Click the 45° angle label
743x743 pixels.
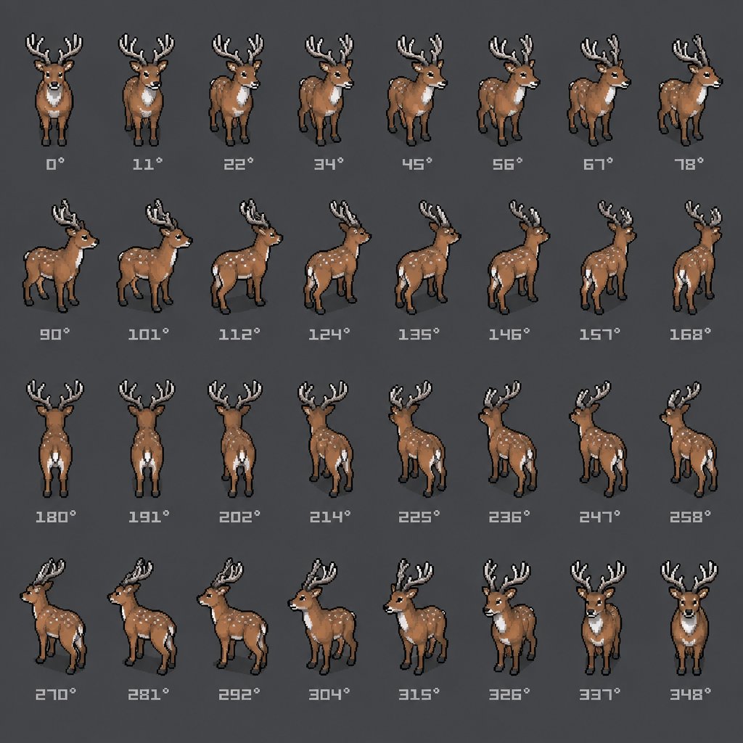click(x=417, y=165)
